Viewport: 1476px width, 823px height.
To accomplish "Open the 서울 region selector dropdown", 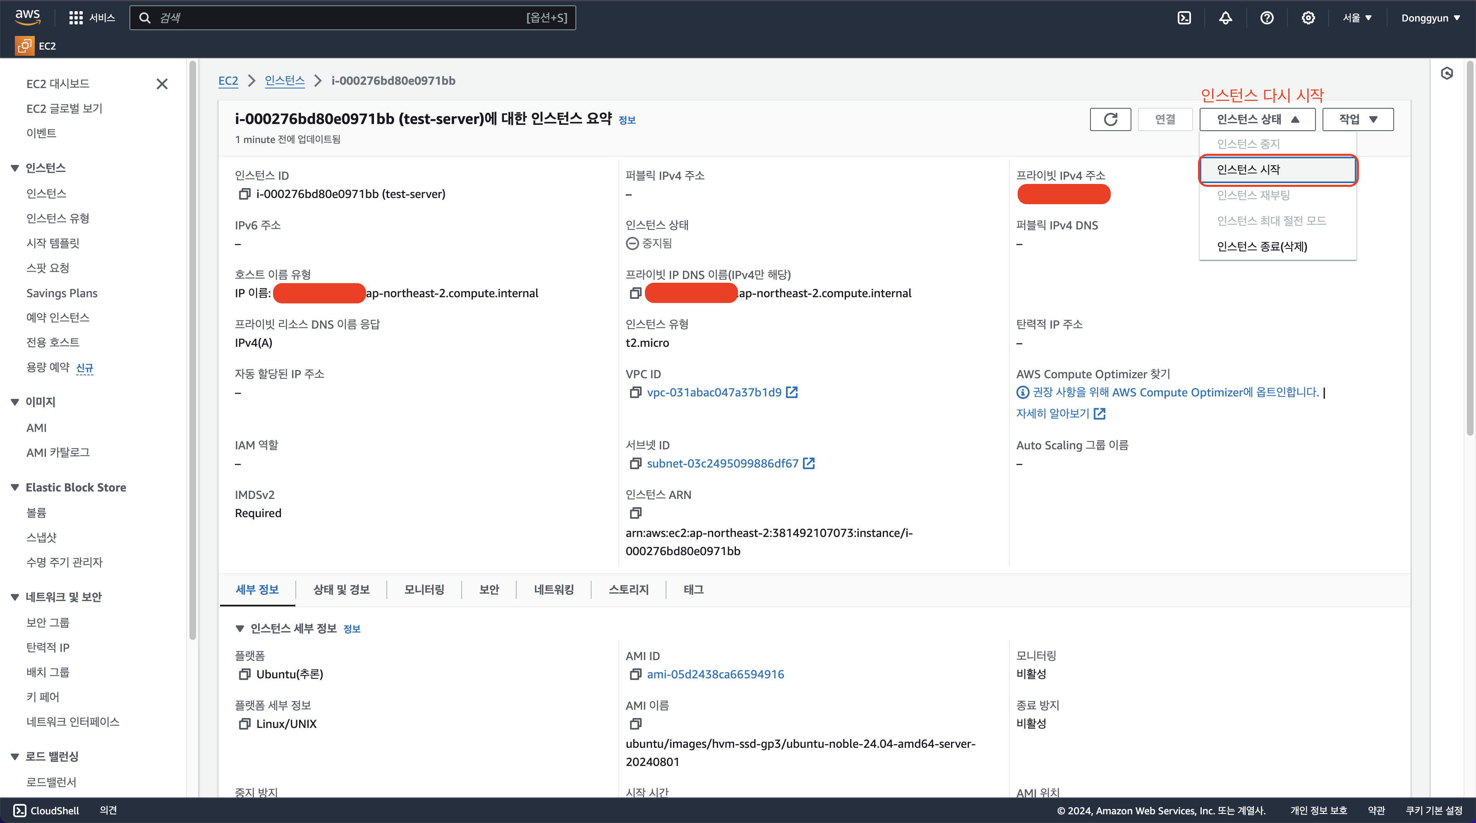I will click(x=1356, y=18).
